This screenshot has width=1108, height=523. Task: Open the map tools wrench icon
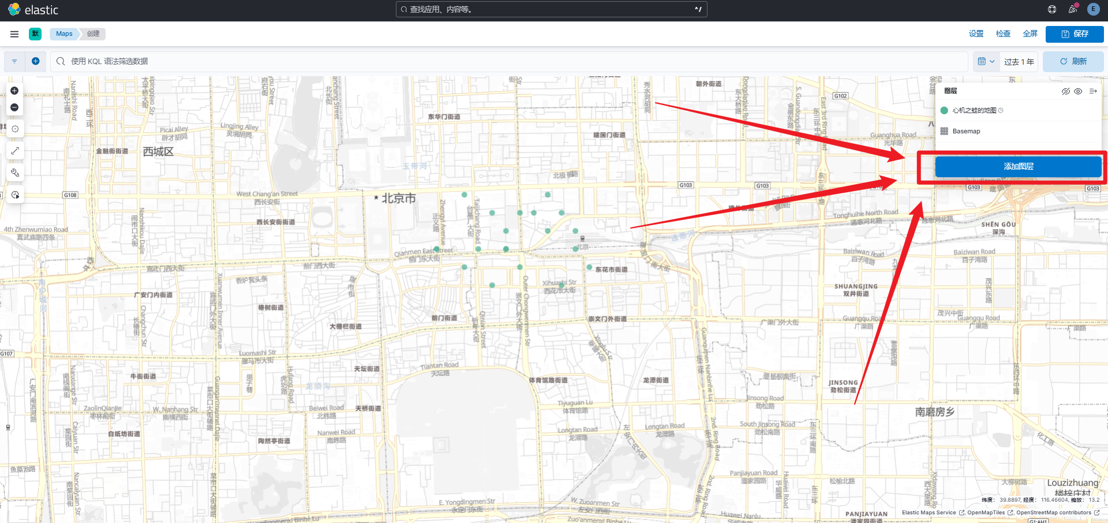[x=15, y=173]
